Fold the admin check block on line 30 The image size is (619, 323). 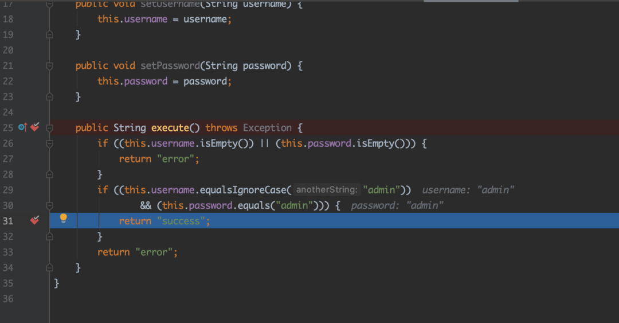(50, 205)
